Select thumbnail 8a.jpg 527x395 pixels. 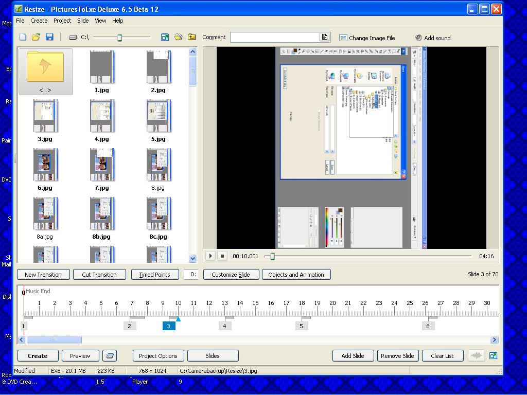[45, 218]
